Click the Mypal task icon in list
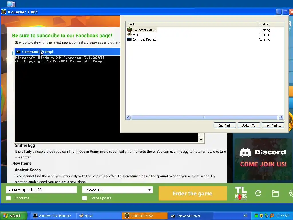 click(129, 35)
